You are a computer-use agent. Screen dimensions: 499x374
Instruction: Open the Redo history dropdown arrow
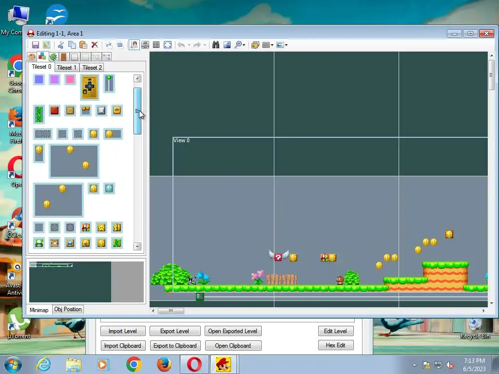pyautogui.click(x=205, y=45)
